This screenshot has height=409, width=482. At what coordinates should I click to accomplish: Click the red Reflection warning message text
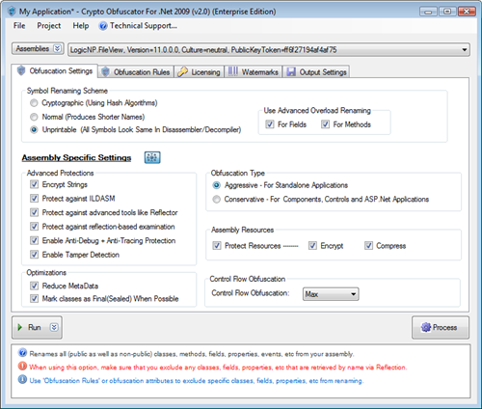pos(218,368)
